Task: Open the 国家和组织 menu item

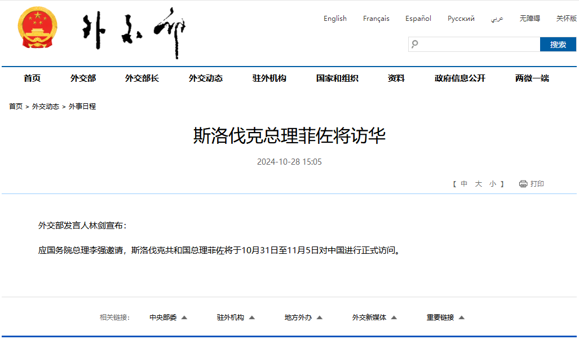Action: (x=337, y=78)
